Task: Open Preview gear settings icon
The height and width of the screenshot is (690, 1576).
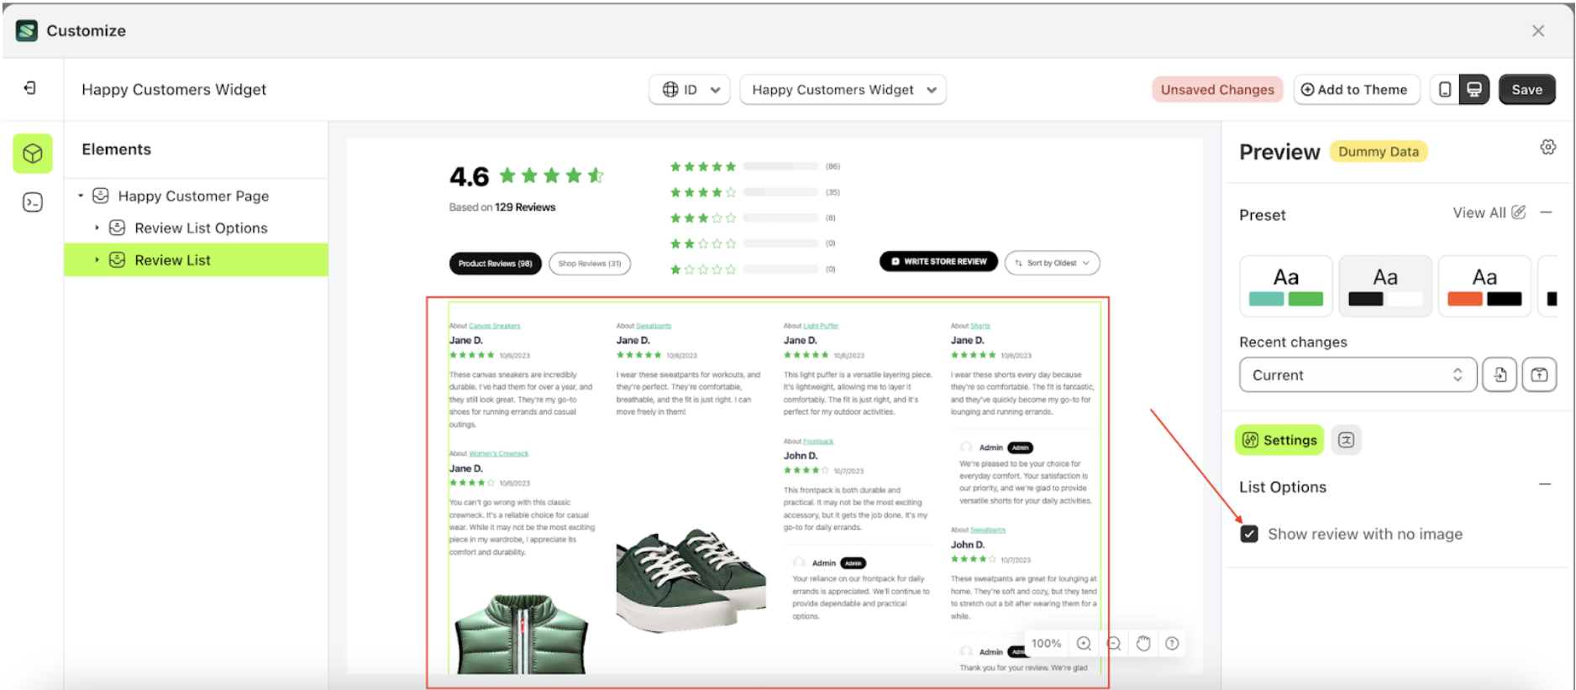Action: click(x=1547, y=148)
